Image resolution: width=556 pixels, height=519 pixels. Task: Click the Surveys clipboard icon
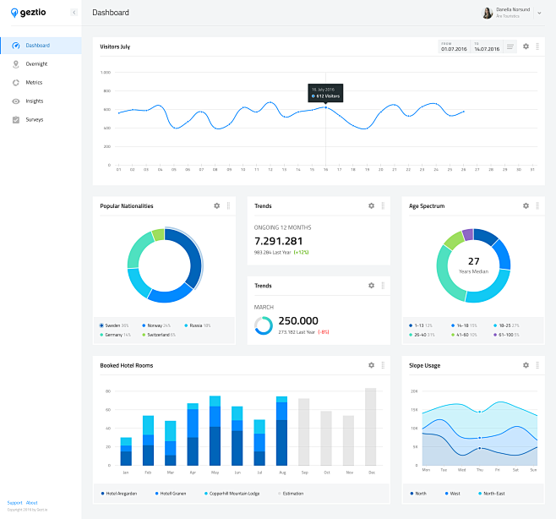pos(15,119)
